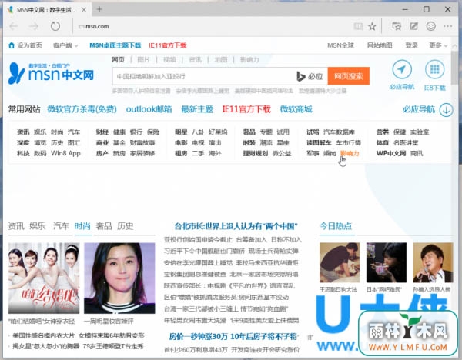Add page to favorites star icon
Screen dimensions: 462x360
pos(372,26)
